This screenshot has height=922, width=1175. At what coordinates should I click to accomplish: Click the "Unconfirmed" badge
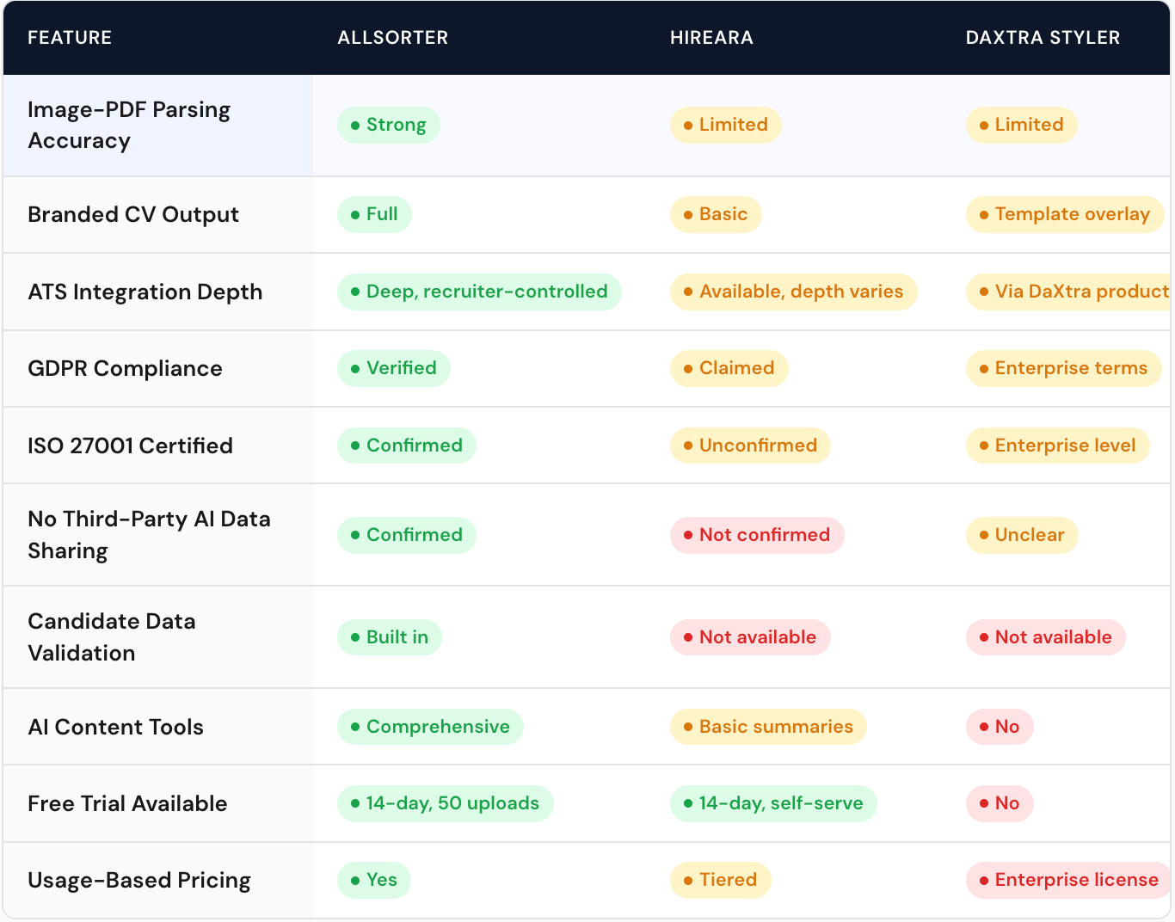click(750, 446)
